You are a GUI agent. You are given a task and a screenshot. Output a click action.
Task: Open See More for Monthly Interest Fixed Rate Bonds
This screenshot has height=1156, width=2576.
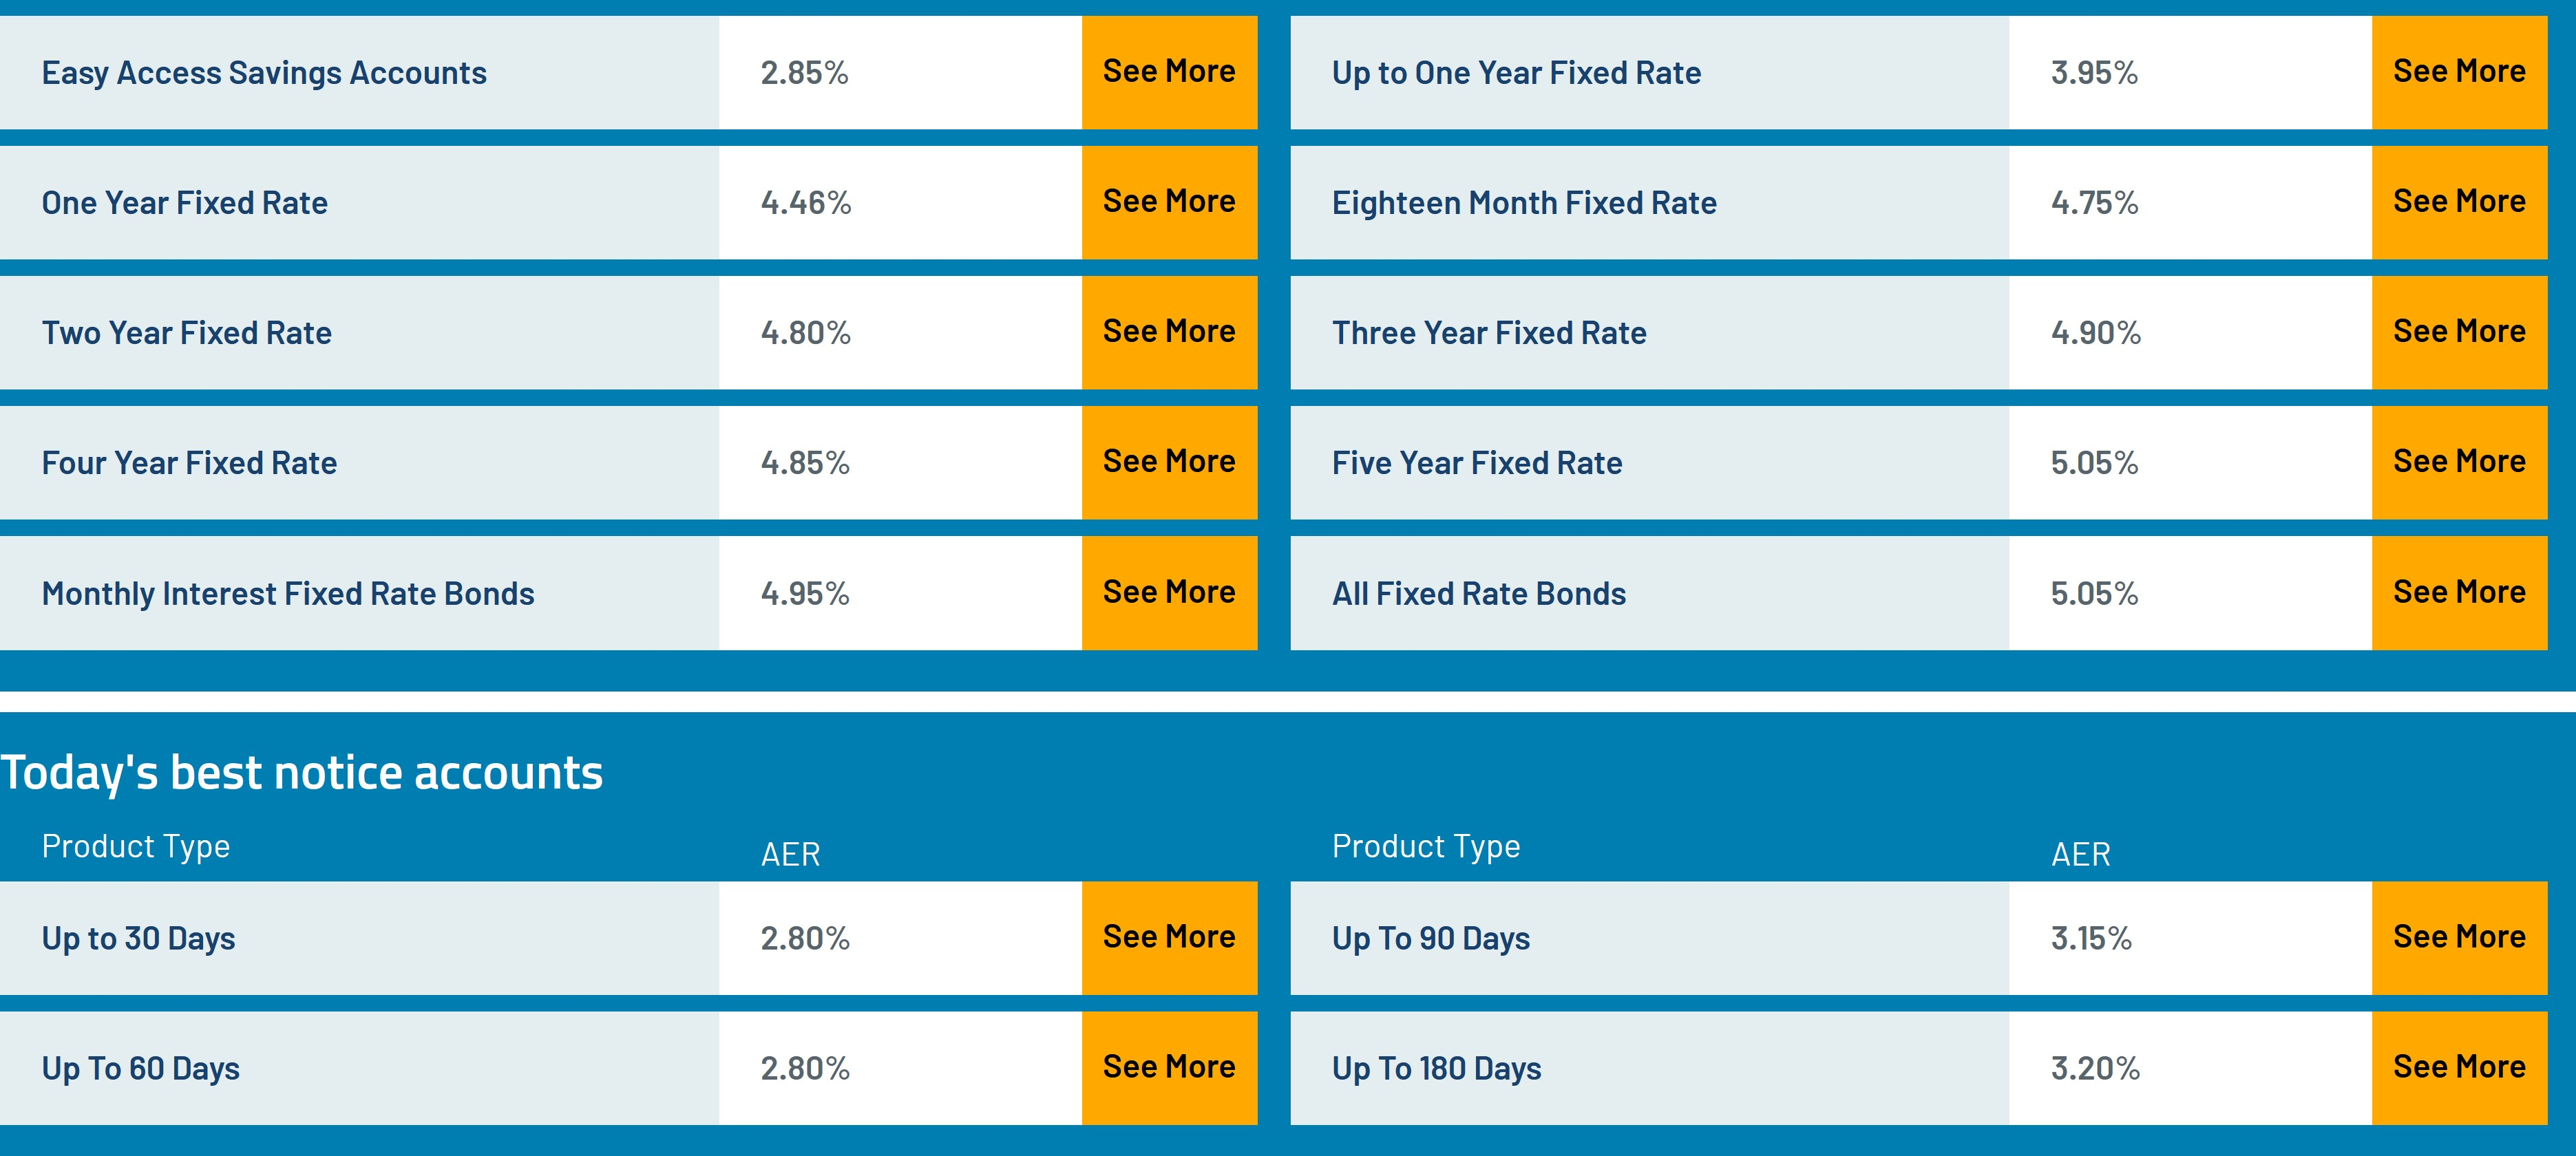tap(1169, 592)
